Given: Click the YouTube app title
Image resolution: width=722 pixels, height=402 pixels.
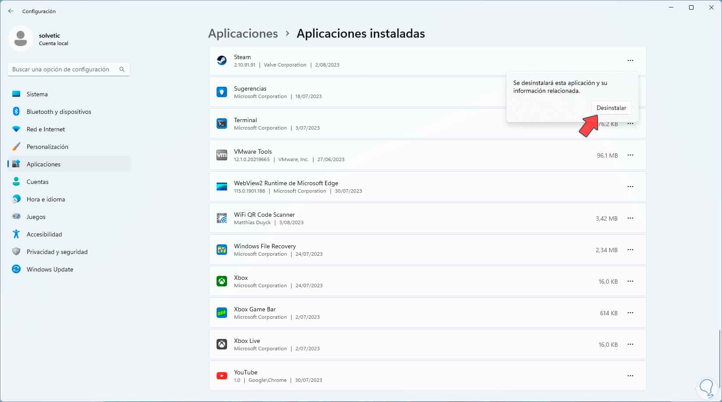Looking at the screenshot, I should pos(245,372).
